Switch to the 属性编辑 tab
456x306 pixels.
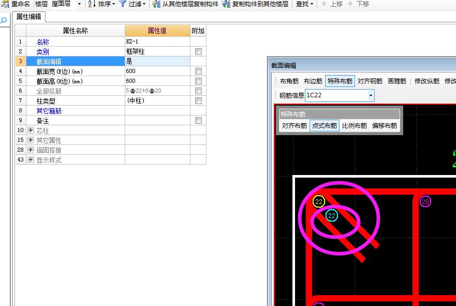pos(29,17)
